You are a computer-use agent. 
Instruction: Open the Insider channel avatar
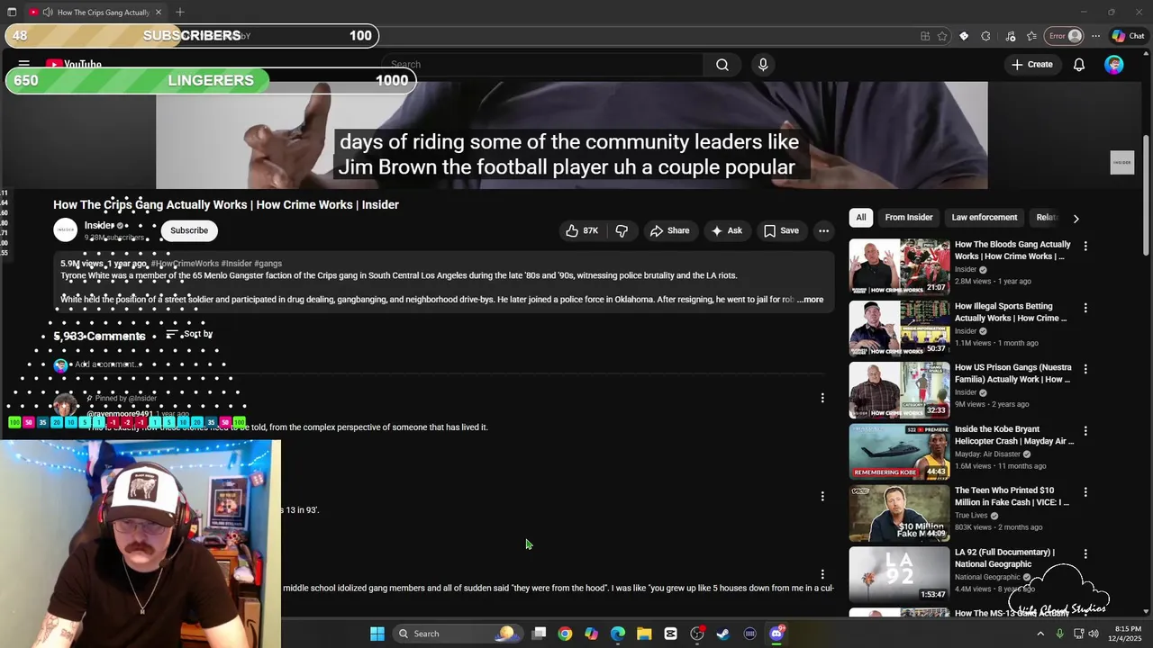[66, 230]
